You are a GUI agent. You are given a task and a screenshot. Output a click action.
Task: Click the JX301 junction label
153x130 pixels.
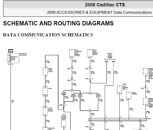coord(149,119)
